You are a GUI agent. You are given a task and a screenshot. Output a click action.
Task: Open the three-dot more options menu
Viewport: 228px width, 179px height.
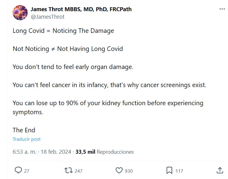coord(222,9)
